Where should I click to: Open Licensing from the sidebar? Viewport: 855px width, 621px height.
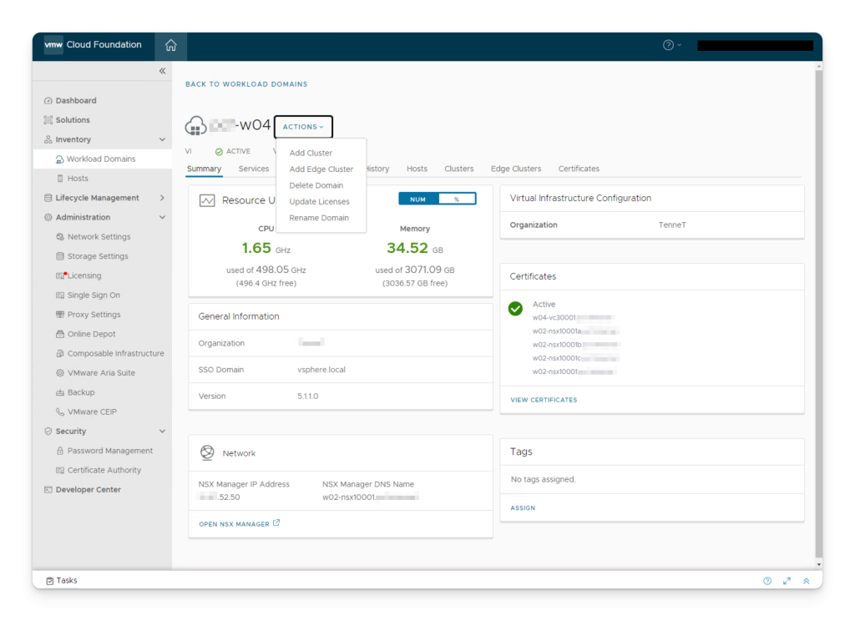(x=83, y=275)
